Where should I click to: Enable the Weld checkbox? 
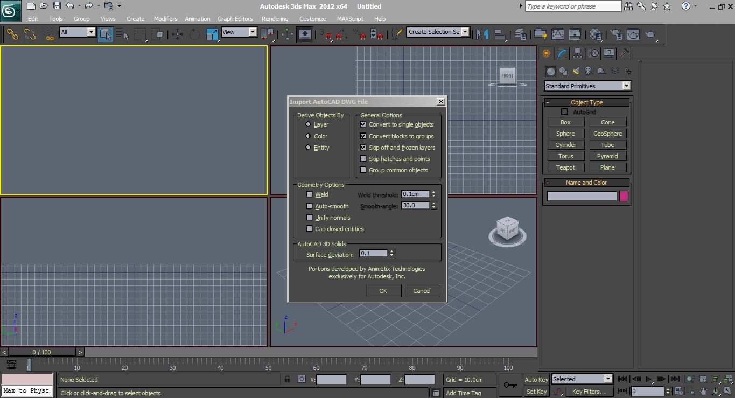[x=309, y=194]
